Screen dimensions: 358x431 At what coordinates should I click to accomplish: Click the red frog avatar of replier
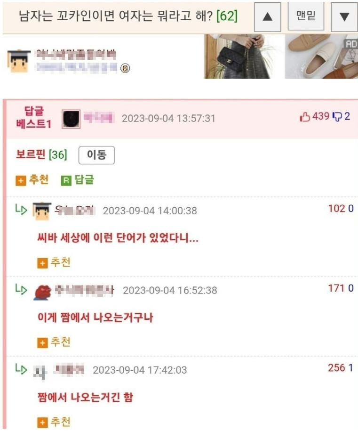coord(42,292)
